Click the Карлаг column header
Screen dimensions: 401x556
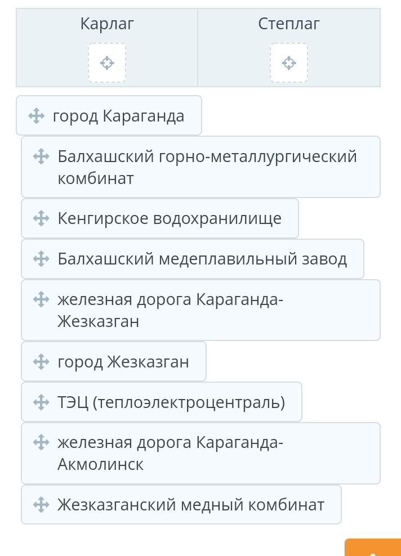pos(107,24)
